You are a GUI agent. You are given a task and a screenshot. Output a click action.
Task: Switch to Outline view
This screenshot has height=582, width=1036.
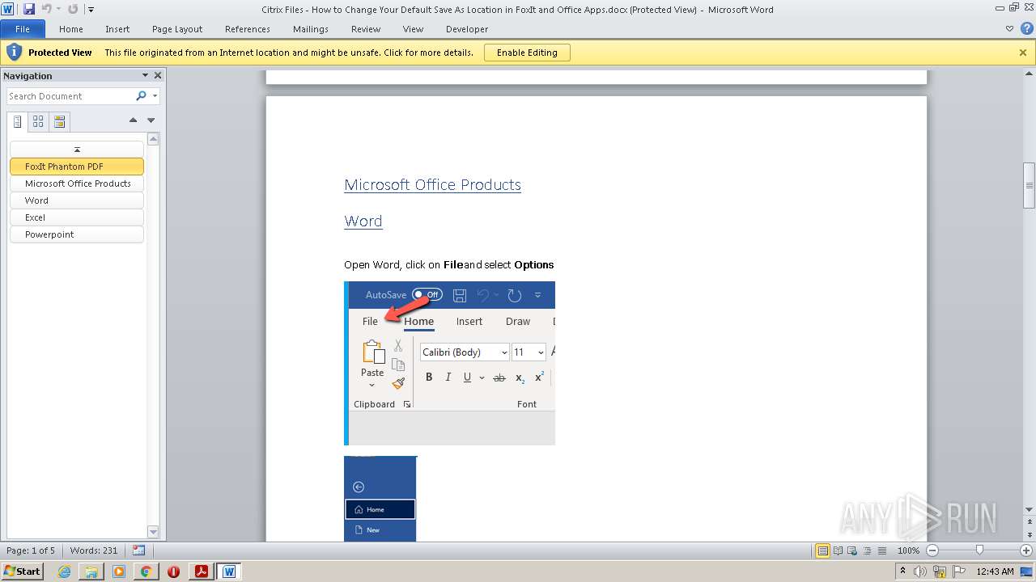866,550
